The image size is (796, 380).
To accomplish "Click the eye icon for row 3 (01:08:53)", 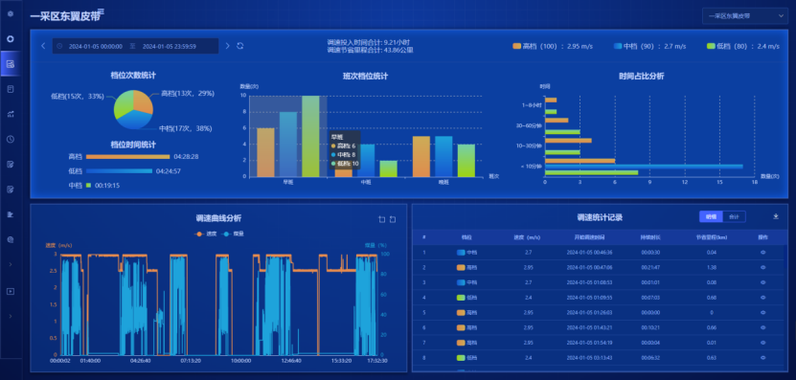I will tap(762, 282).
